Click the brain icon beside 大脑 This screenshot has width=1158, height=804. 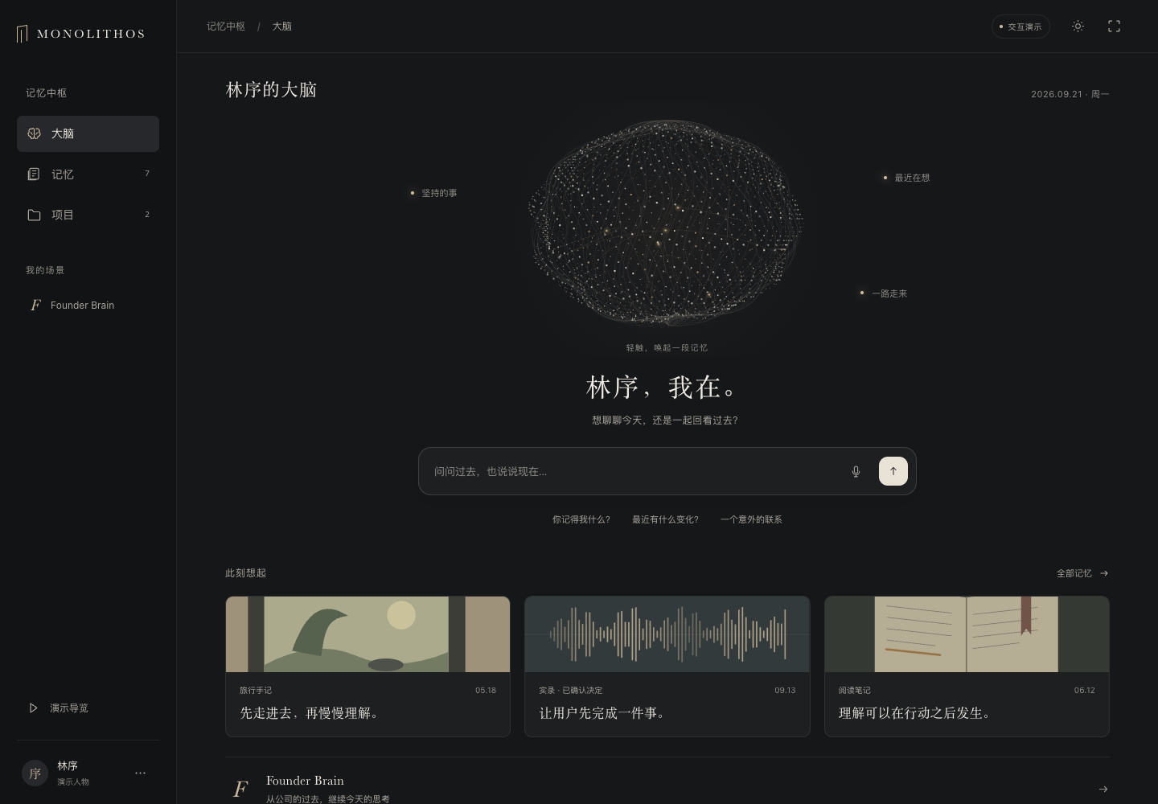(x=34, y=133)
